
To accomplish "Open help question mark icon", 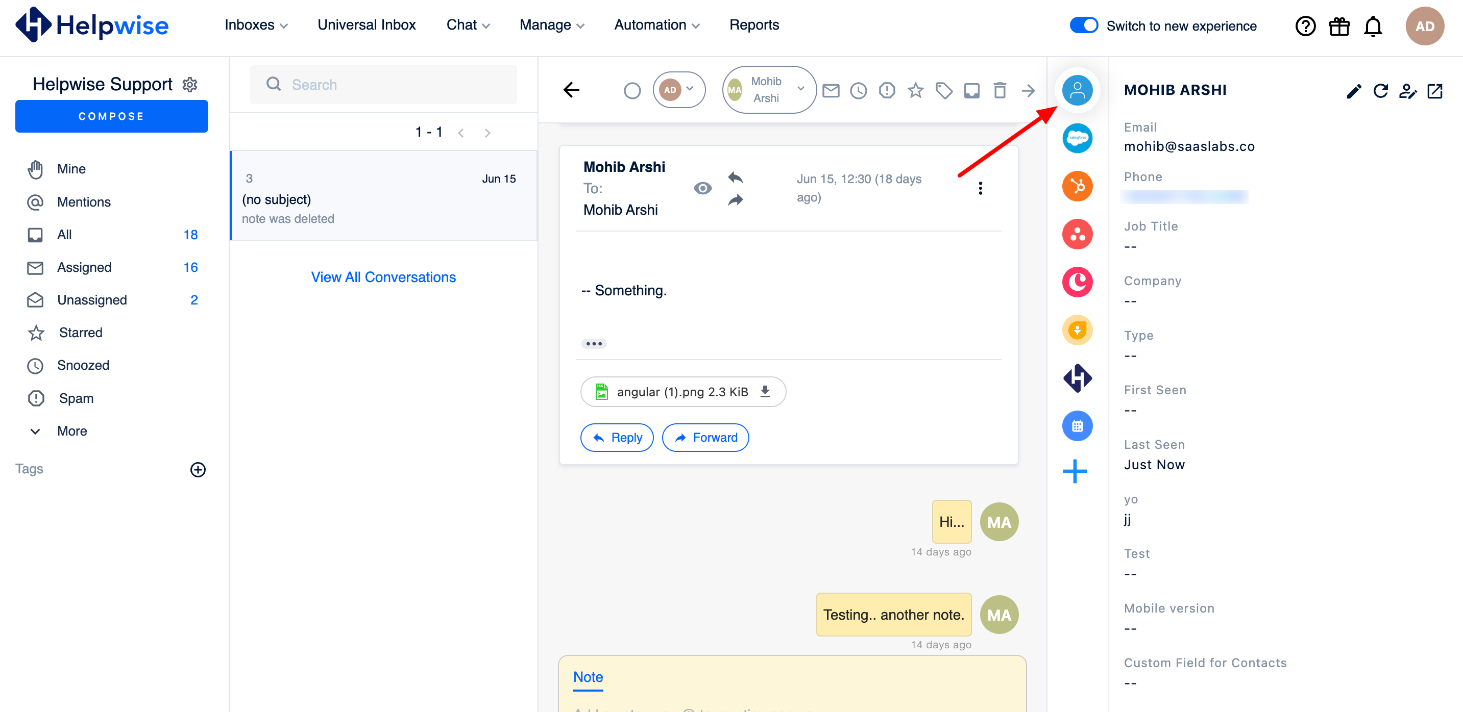I will click(1305, 26).
